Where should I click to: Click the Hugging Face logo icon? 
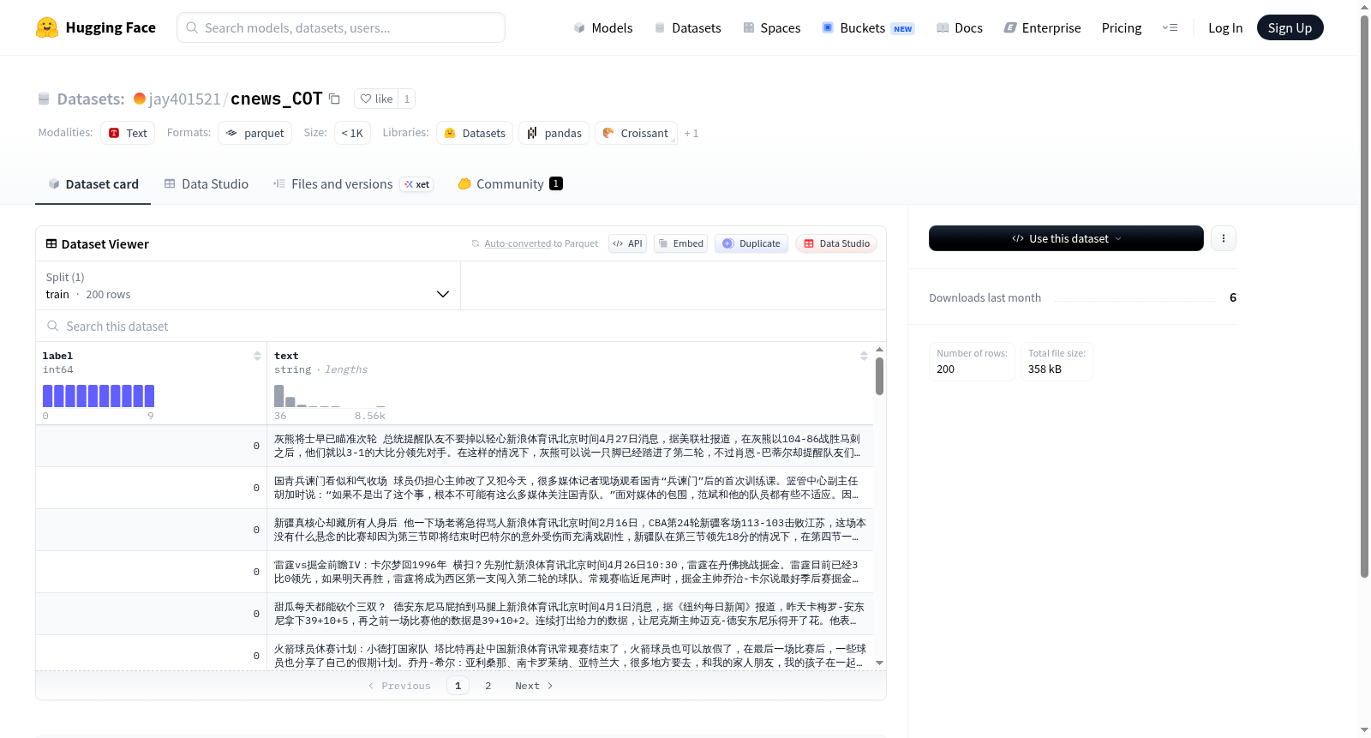point(47,27)
